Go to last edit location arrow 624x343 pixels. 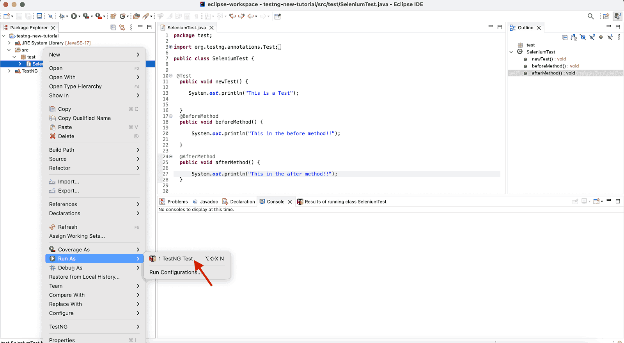click(232, 16)
